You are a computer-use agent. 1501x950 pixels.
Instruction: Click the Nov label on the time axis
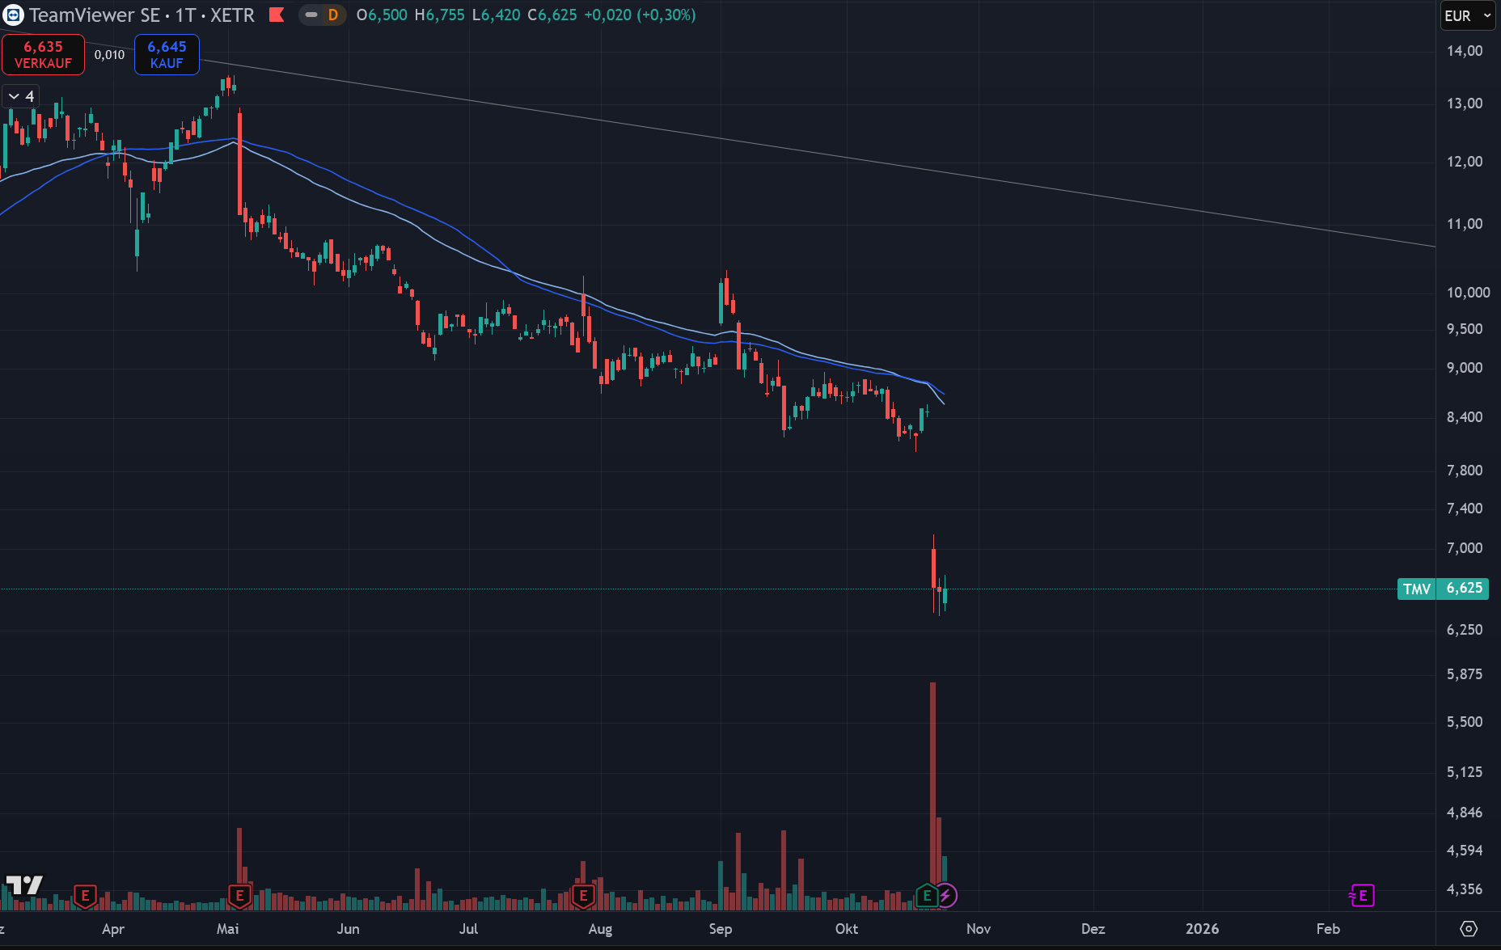(979, 929)
